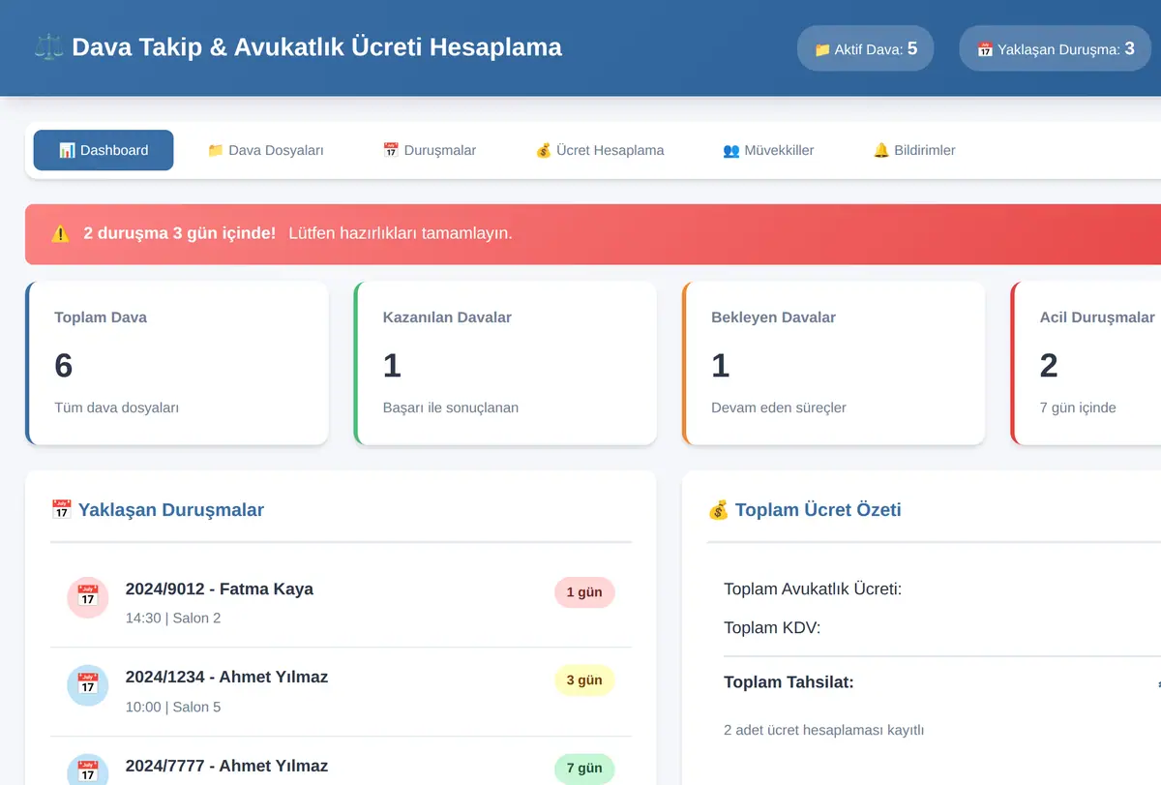
Task: Open the Bildirimler tab
Action: [x=914, y=150]
